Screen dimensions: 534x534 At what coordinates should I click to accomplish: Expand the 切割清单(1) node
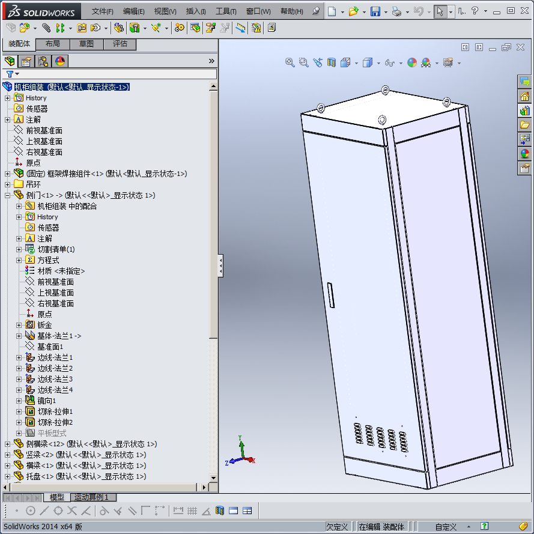click(x=19, y=250)
